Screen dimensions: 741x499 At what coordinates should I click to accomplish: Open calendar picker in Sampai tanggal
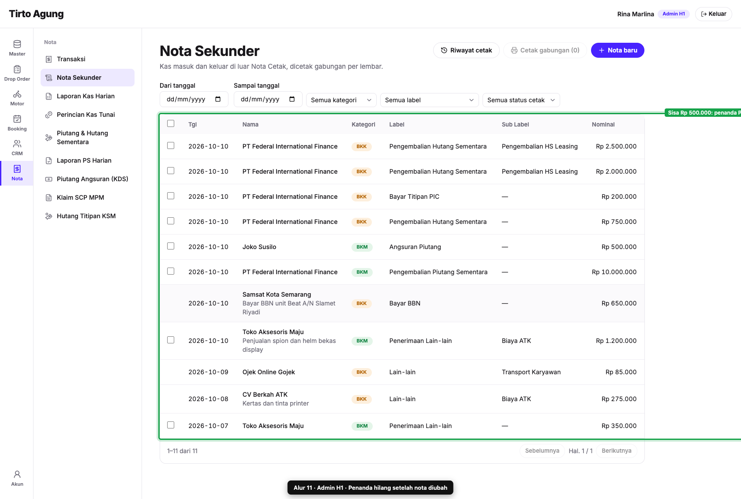tap(292, 99)
